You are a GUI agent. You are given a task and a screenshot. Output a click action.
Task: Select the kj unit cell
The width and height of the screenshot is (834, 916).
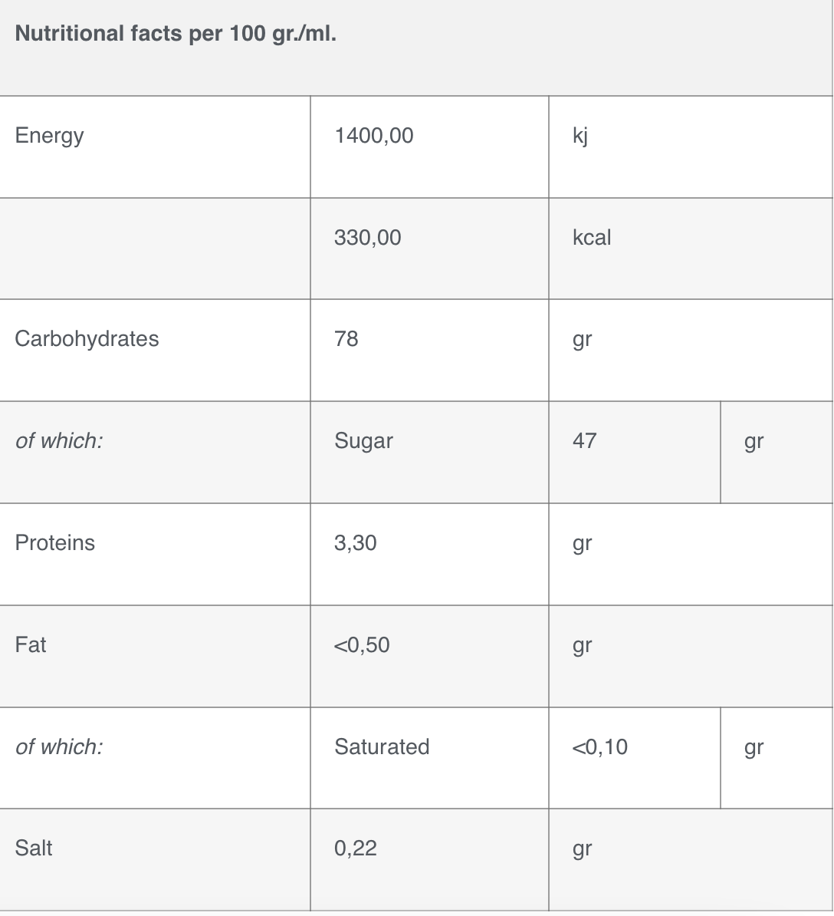pyautogui.click(x=580, y=136)
